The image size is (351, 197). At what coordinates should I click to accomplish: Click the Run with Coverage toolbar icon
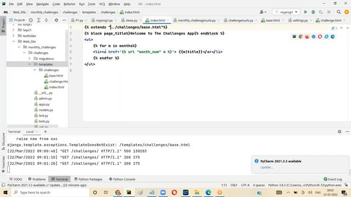pyautogui.click(x=321, y=12)
